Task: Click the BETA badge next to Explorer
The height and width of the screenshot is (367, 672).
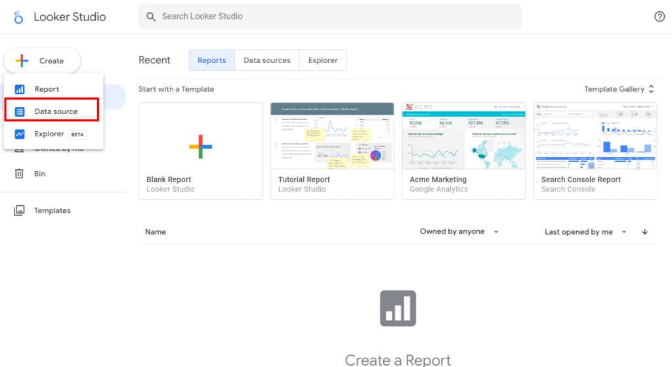Action: (77, 134)
